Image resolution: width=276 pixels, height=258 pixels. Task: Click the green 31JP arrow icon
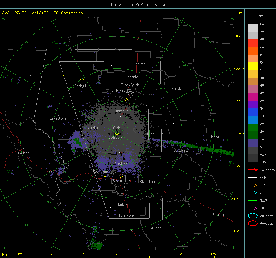(x=253, y=200)
